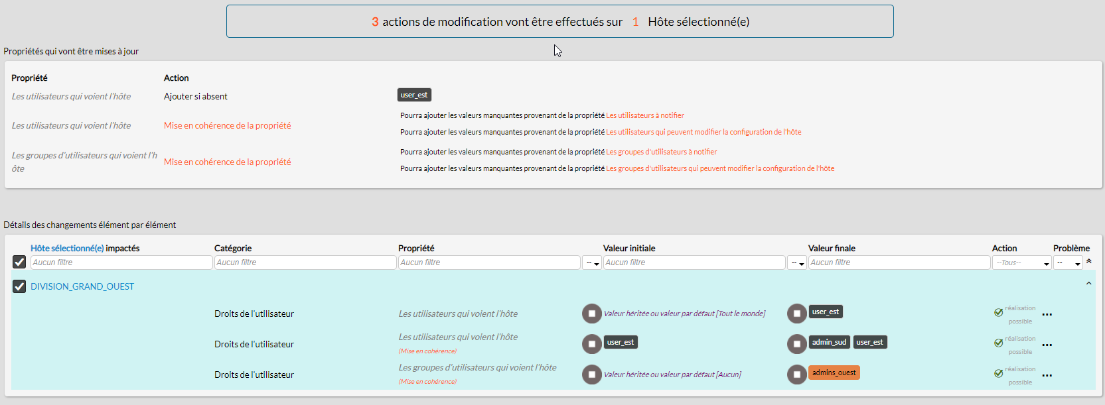Click round icon beside final value admin_sud
The image size is (1105, 405).
(796, 344)
